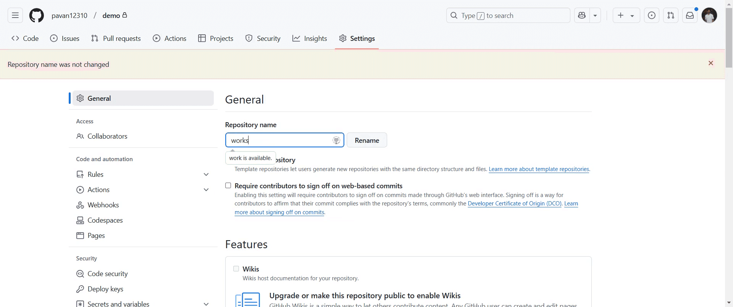Viewport: 733px width, 307px height.
Task: Click the page vertical scrollbar thumb
Action: [729, 37]
